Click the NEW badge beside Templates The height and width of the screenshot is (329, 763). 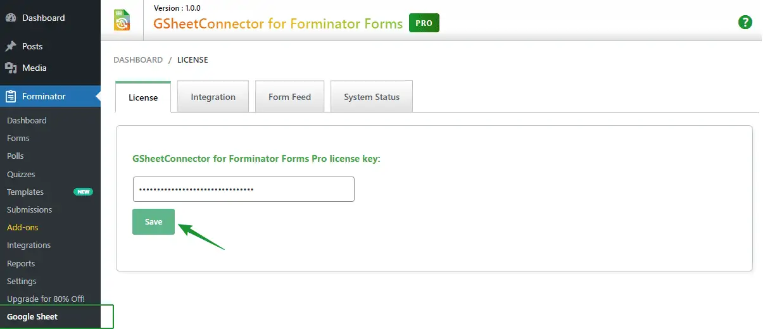coord(83,192)
